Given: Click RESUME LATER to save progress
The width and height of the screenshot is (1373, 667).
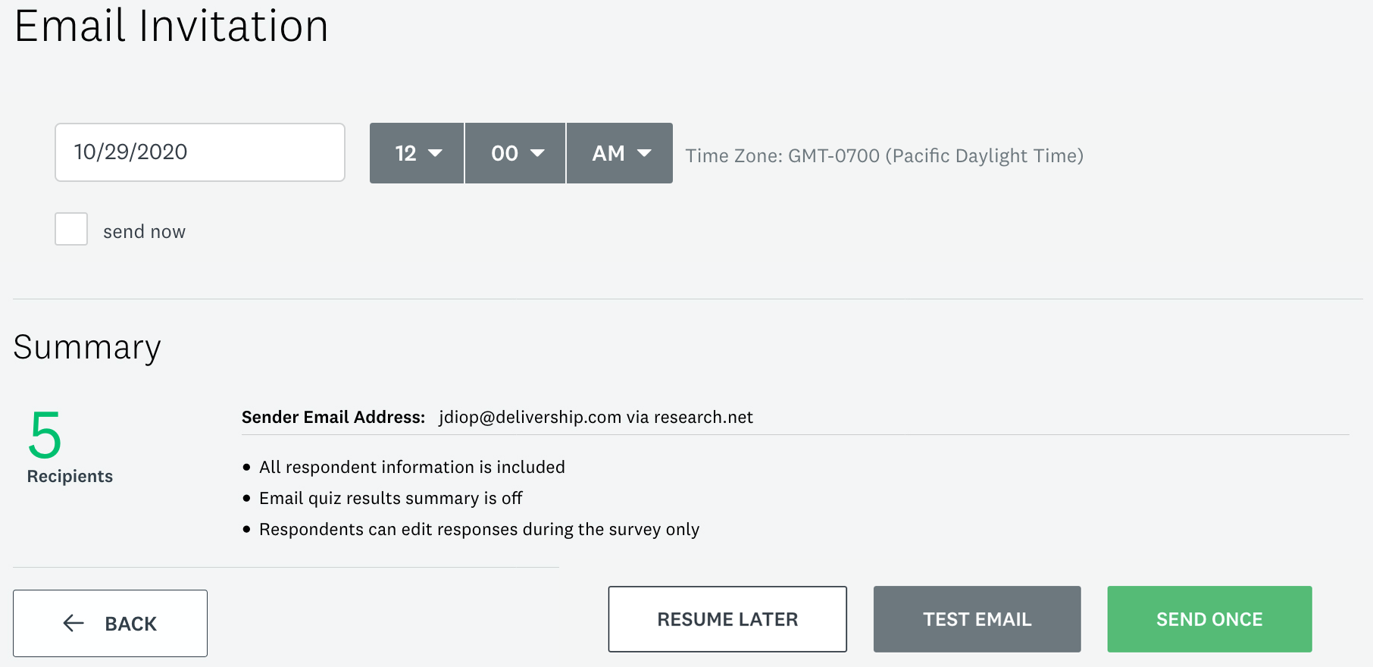Looking at the screenshot, I should coord(727,619).
